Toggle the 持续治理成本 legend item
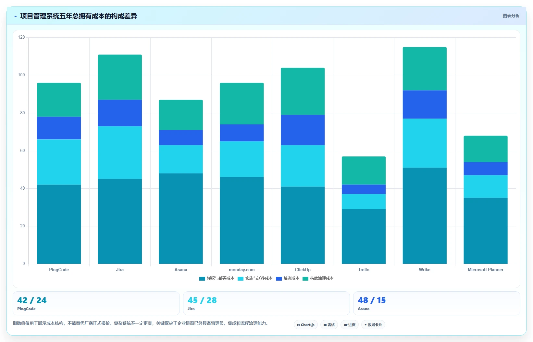The image size is (533, 342). point(318,278)
